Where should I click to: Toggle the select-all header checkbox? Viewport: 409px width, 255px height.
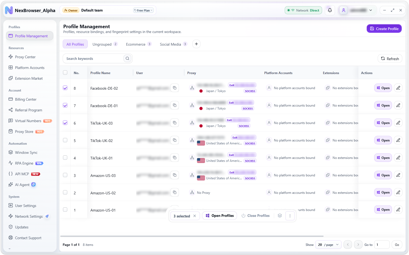(x=65, y=72)
